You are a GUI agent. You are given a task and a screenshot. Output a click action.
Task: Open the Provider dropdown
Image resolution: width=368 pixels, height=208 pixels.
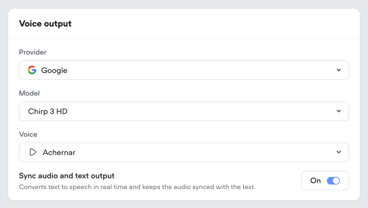(184, 70)
